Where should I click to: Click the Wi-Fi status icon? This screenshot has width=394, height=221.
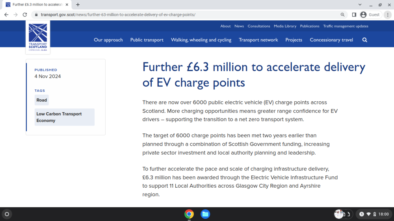pyautogui.click(x=369, y=214)
